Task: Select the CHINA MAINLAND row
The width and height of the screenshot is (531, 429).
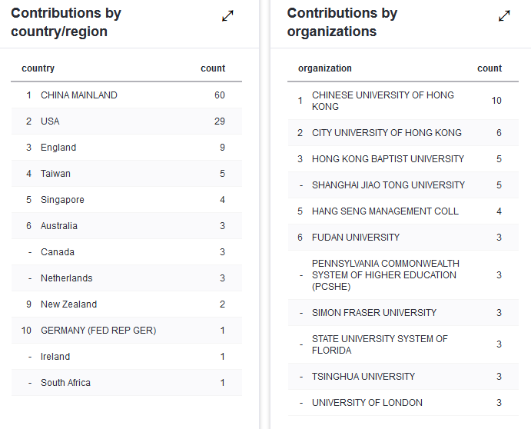Action: coord(79,95)
